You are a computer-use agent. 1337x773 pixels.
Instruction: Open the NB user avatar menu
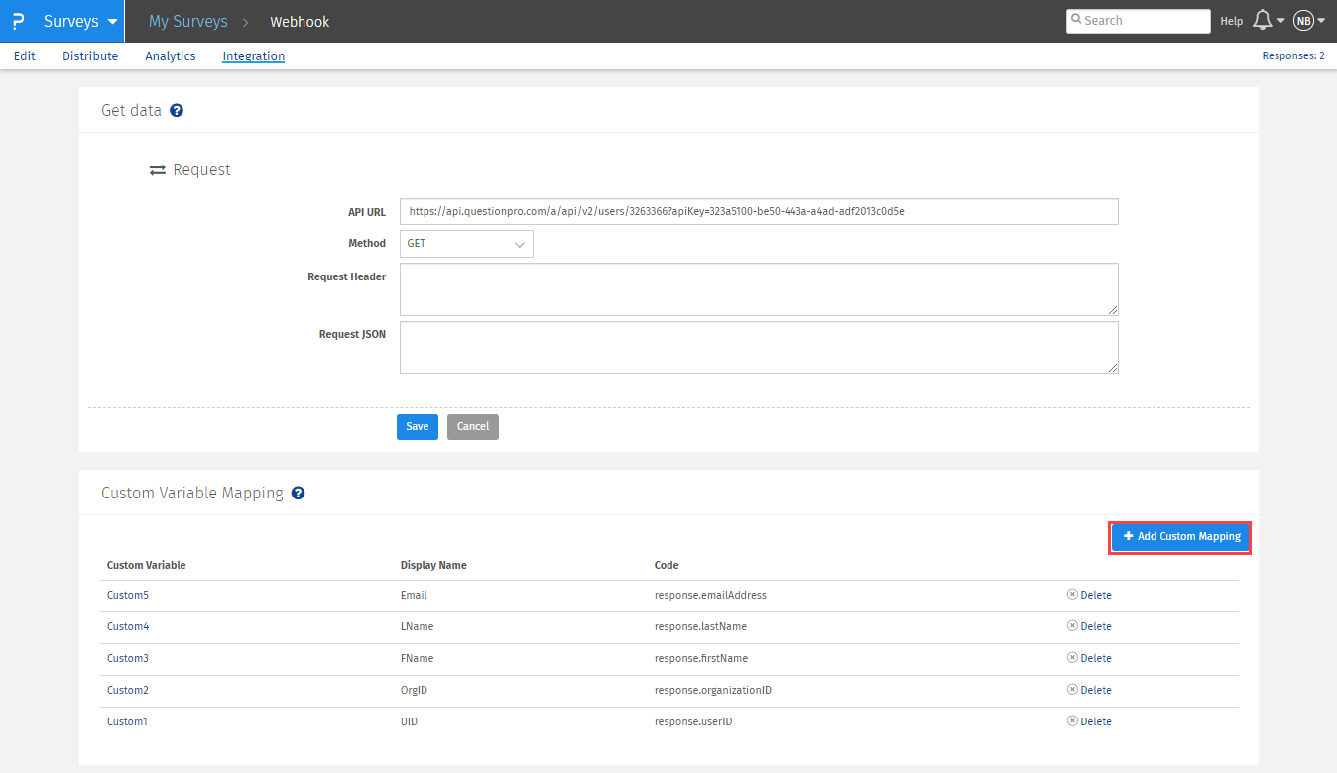pyautogui.click(x=1303, y=21)
